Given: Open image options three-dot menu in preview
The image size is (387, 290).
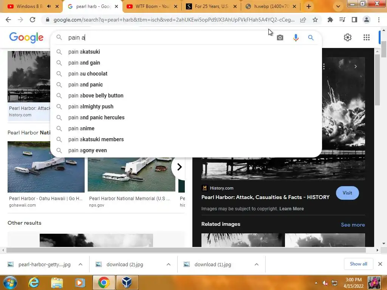Looking at the screenshot, I should click(x=324, y=66).
